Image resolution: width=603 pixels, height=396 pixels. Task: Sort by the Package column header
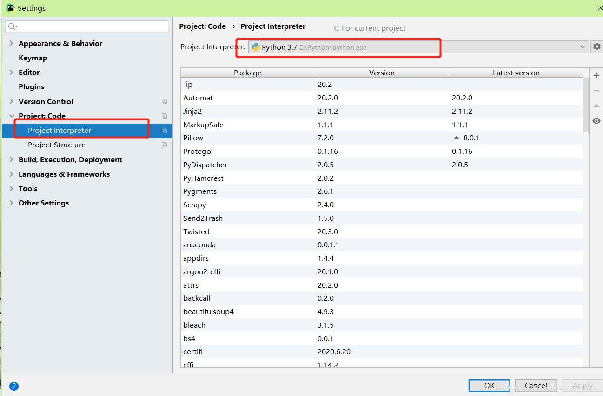click(248, 73)
